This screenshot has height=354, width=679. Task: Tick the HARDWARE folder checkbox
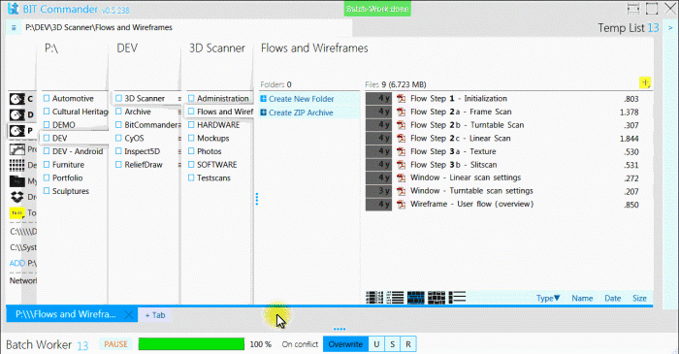[191, 125]
